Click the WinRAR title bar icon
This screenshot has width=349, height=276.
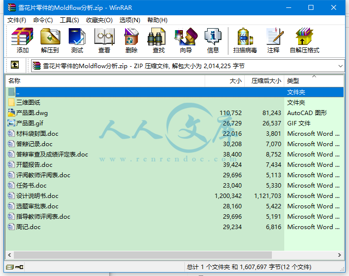point(11,7)
